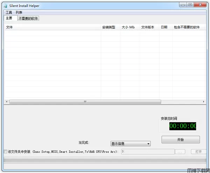This screenshot has width=210, height=173.
Task: Click the horizontal scrollbar thumb
Action: (85, 102)
